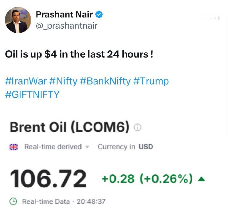Image resolution: width=229 pixels, height=213 pixels.
Task: Expand the Real-time derived dropdown arrow
Action: tap(88, 147)
